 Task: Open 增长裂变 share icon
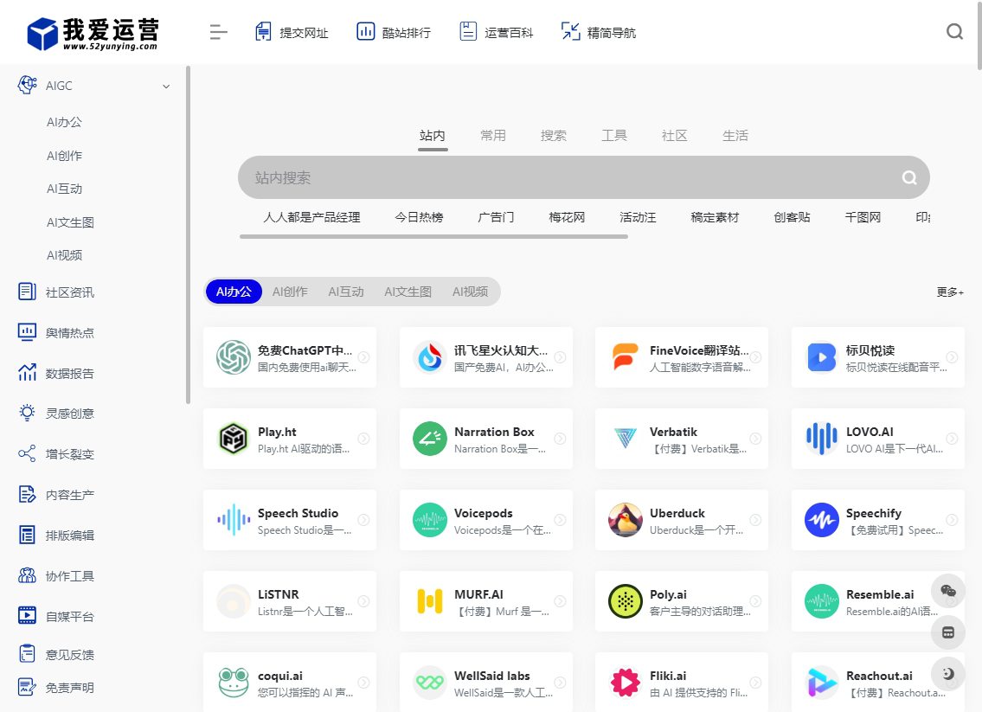[x=27, y=454]
